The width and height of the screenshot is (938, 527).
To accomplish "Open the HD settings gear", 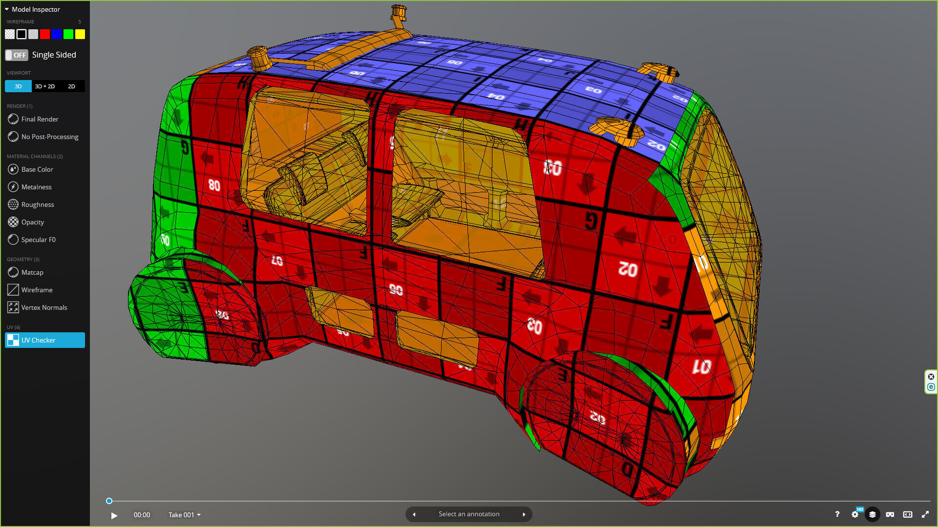I will pyautogui.click(x=855, y=514).
